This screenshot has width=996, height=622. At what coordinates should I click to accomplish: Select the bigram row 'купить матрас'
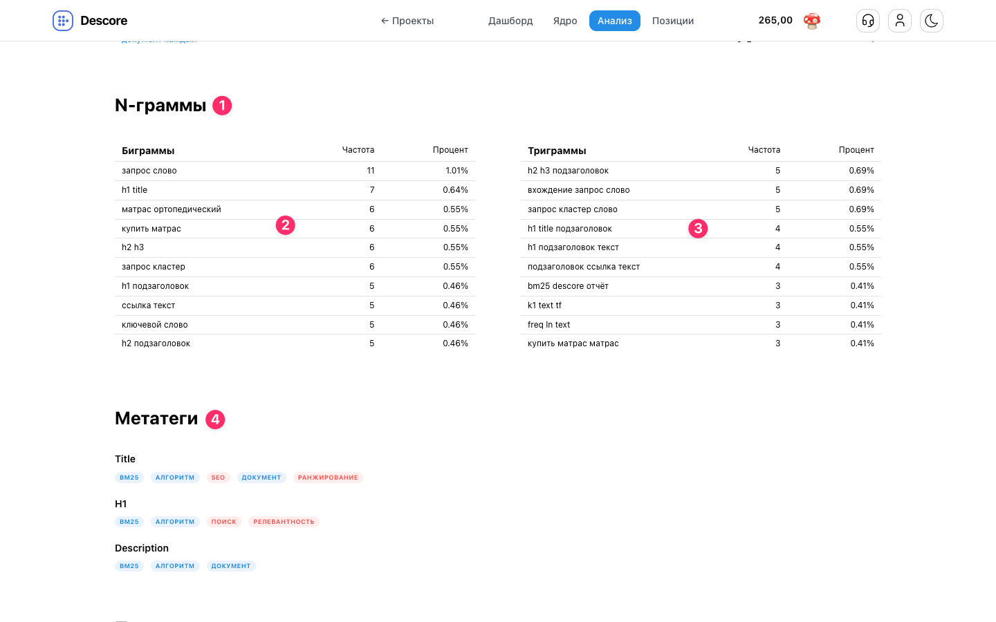point(295,229)
